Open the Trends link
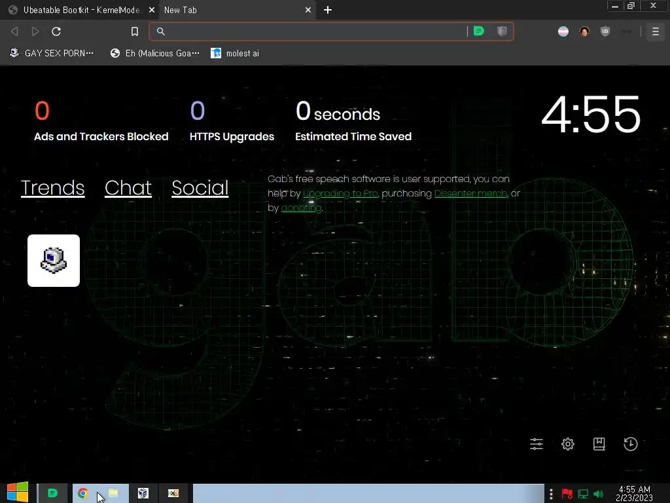Screen dimensions: 670x503 [52, 188]
